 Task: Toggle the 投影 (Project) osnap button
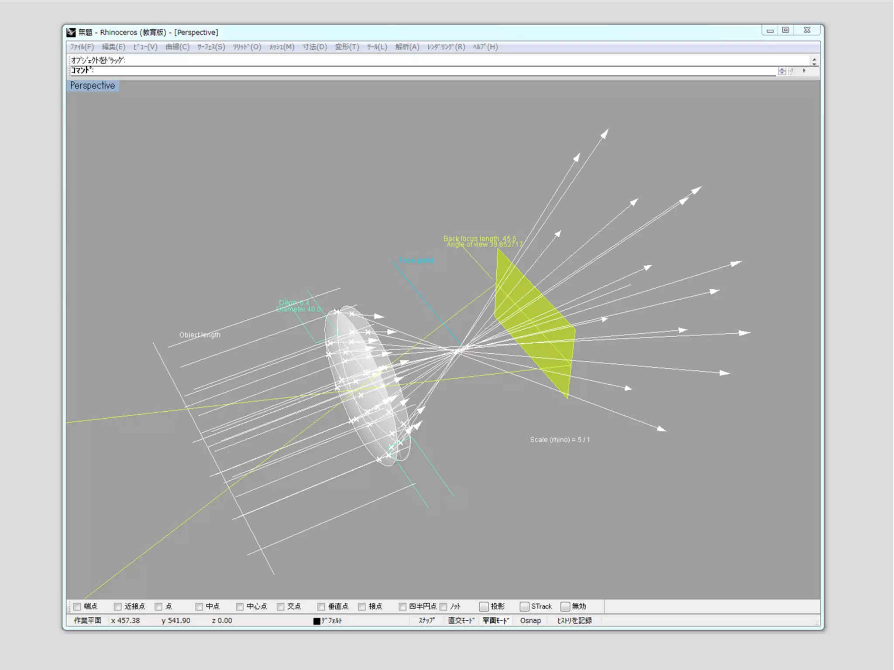(484, 606)
